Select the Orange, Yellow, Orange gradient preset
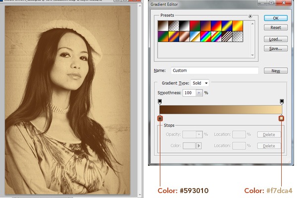This screenshot has height=198, width=297. pyautogui.click(x=238, y=26)
